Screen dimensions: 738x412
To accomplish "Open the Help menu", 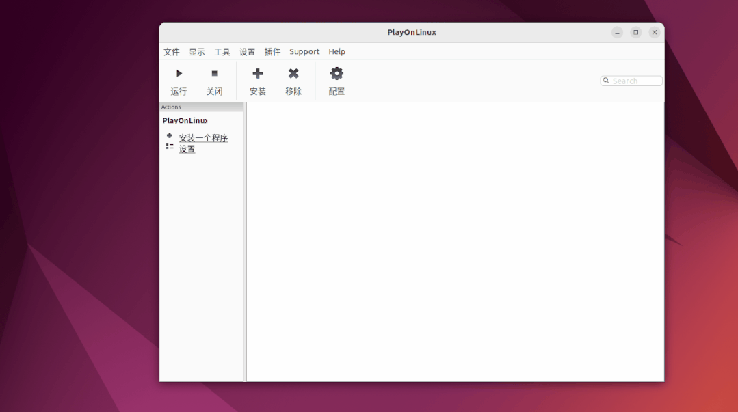I will [337, 52].
